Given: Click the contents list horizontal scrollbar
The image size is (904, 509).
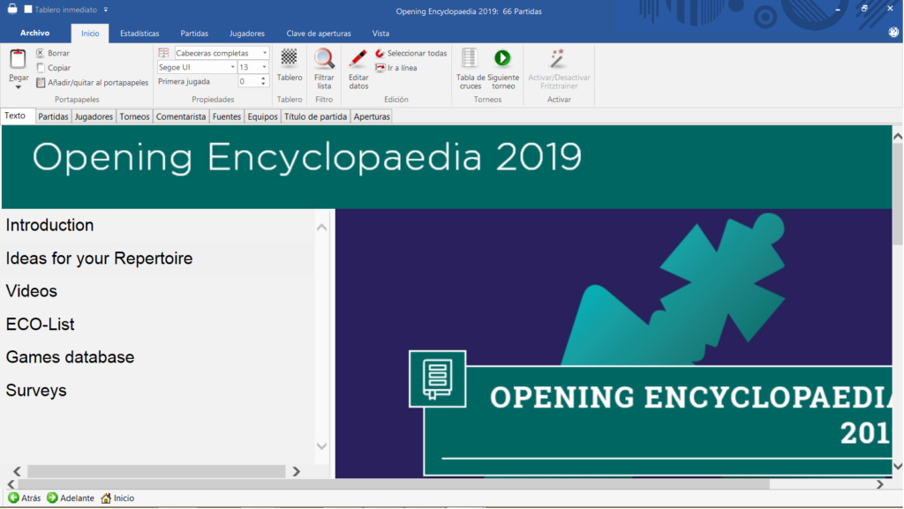Looking at the screenshot, I should pyautogui.click(x=156, y=471).
